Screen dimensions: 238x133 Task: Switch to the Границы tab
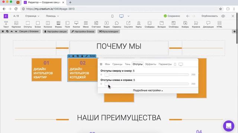click(x=118, y=64)
